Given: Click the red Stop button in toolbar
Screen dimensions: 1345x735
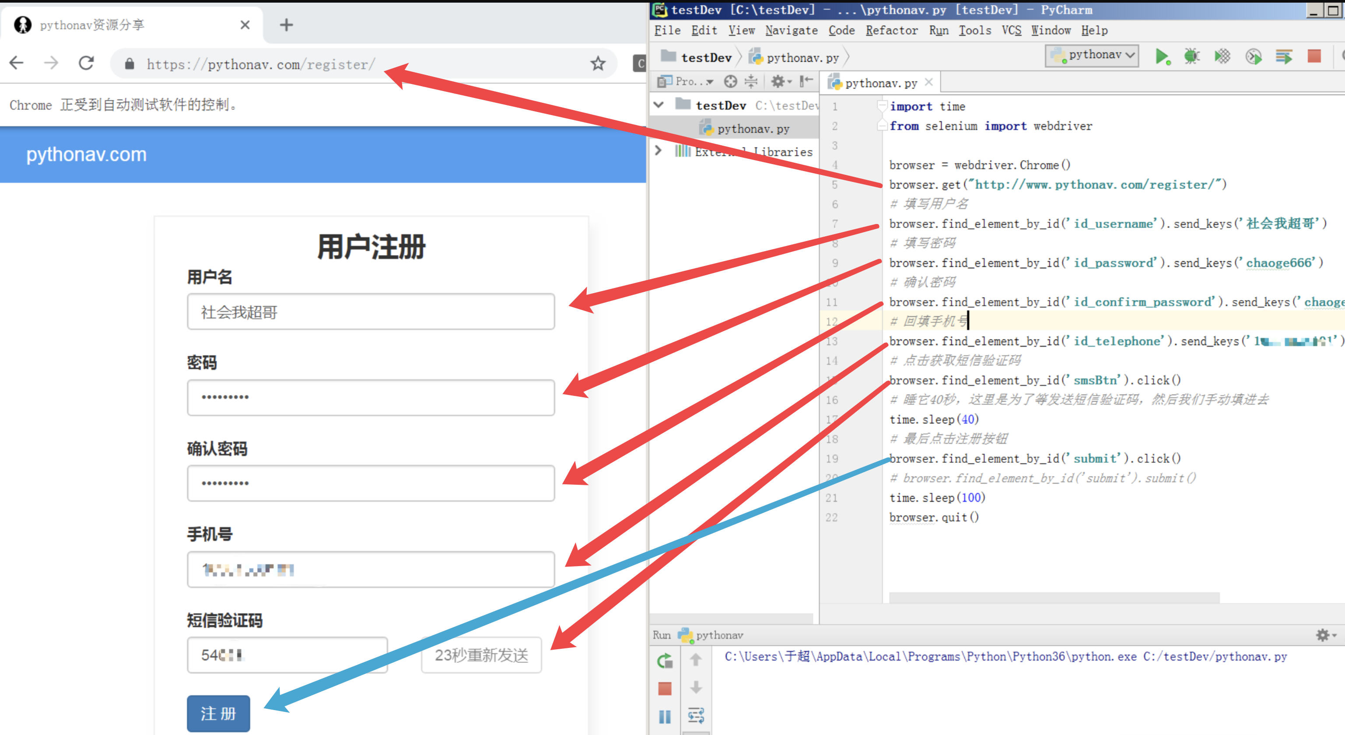Looking at the screenshot, I should pos(1314,56).
